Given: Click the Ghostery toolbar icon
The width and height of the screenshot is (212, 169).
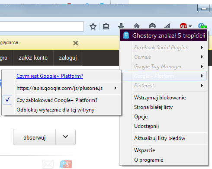Looking at the screenshot, I should point(202,26).
